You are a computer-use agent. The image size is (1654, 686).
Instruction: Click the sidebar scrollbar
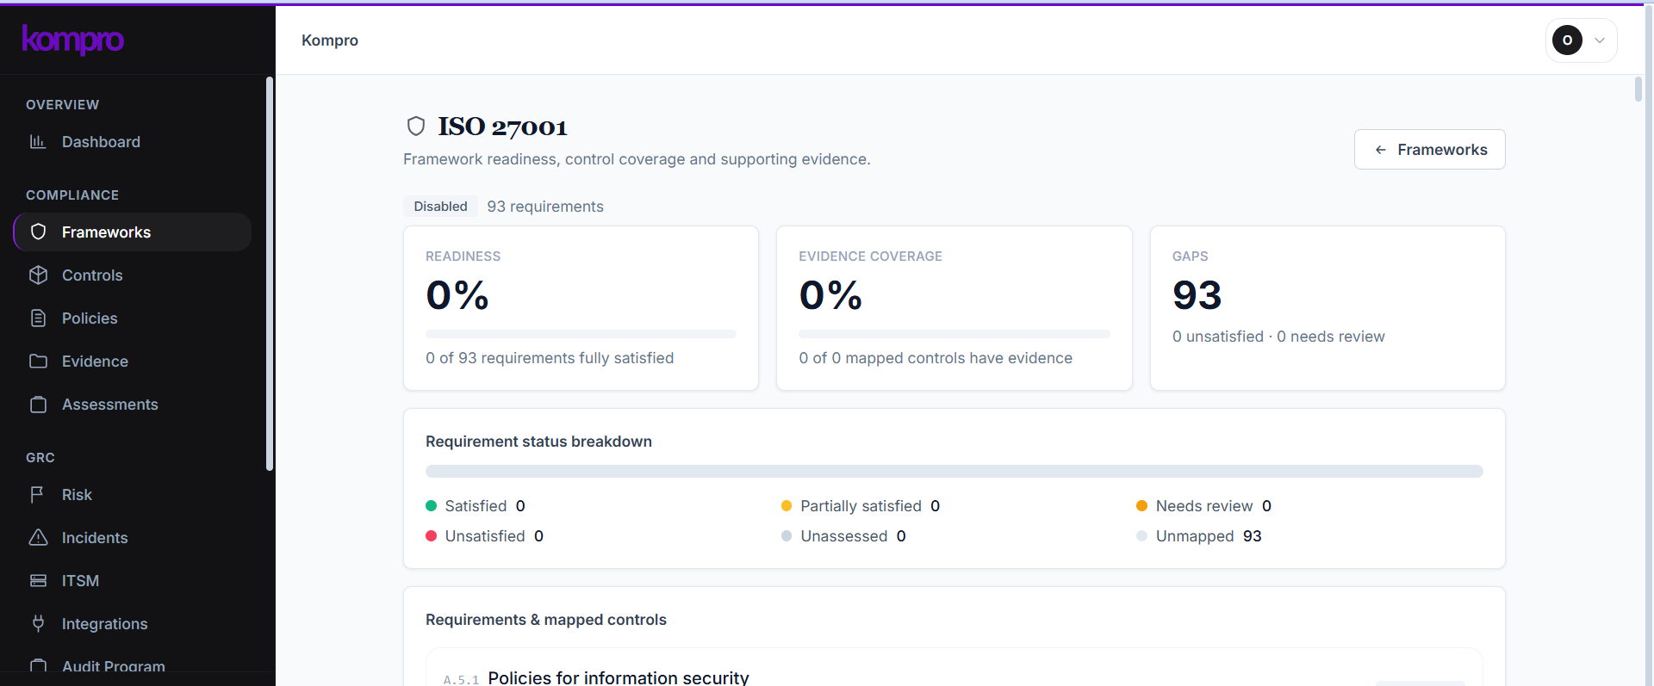pyautogui.click(x=270, y=274)
